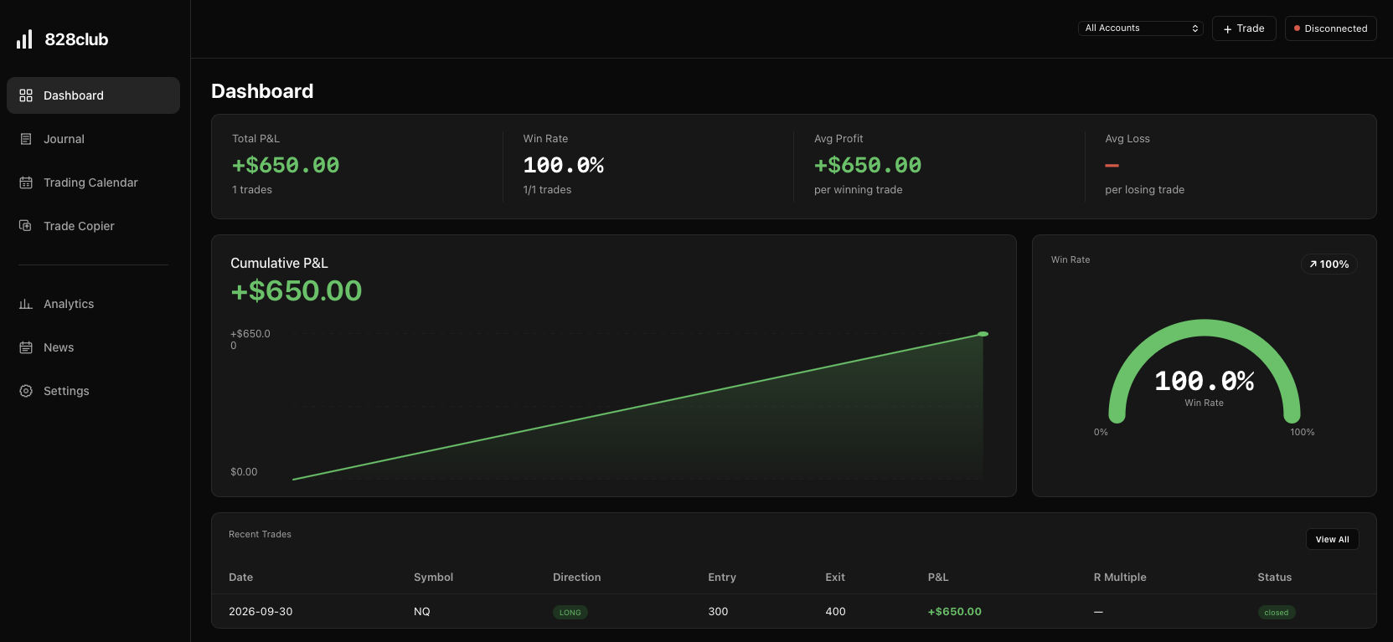Click the Symbol column header
Screen dimensions: 1393x642
(x=434, y=578)
